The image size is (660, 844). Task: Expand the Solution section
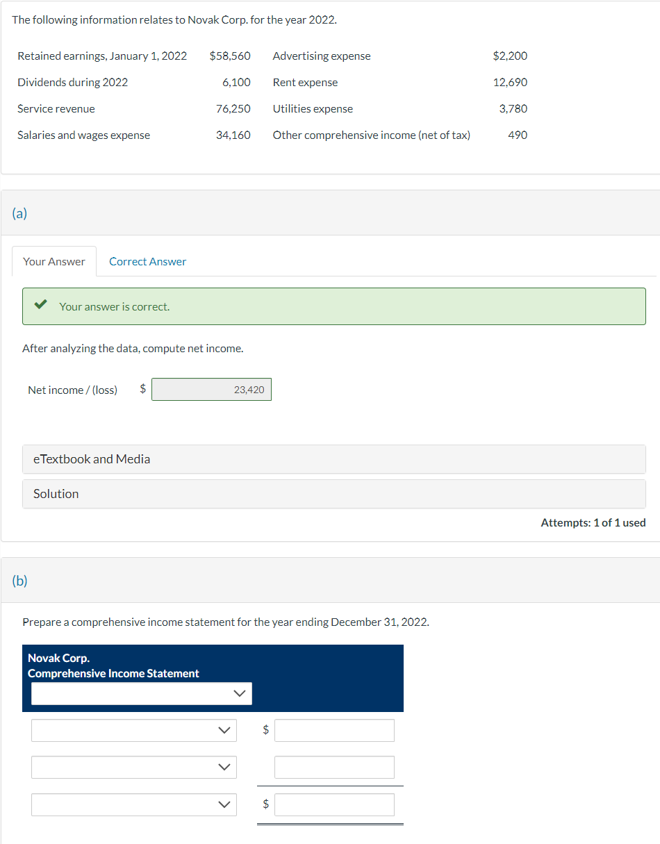coord(333,494)
